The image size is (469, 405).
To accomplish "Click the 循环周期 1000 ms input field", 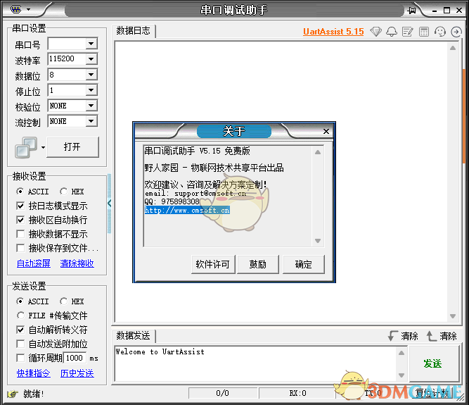I will point(75,358).
